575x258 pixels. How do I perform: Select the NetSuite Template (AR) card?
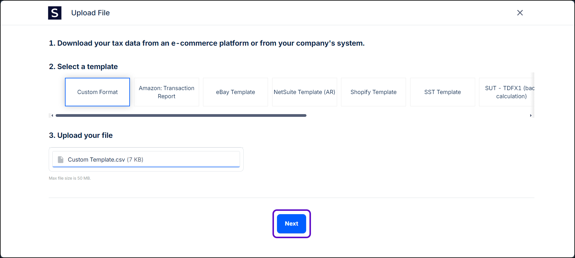tap(304, 92)
